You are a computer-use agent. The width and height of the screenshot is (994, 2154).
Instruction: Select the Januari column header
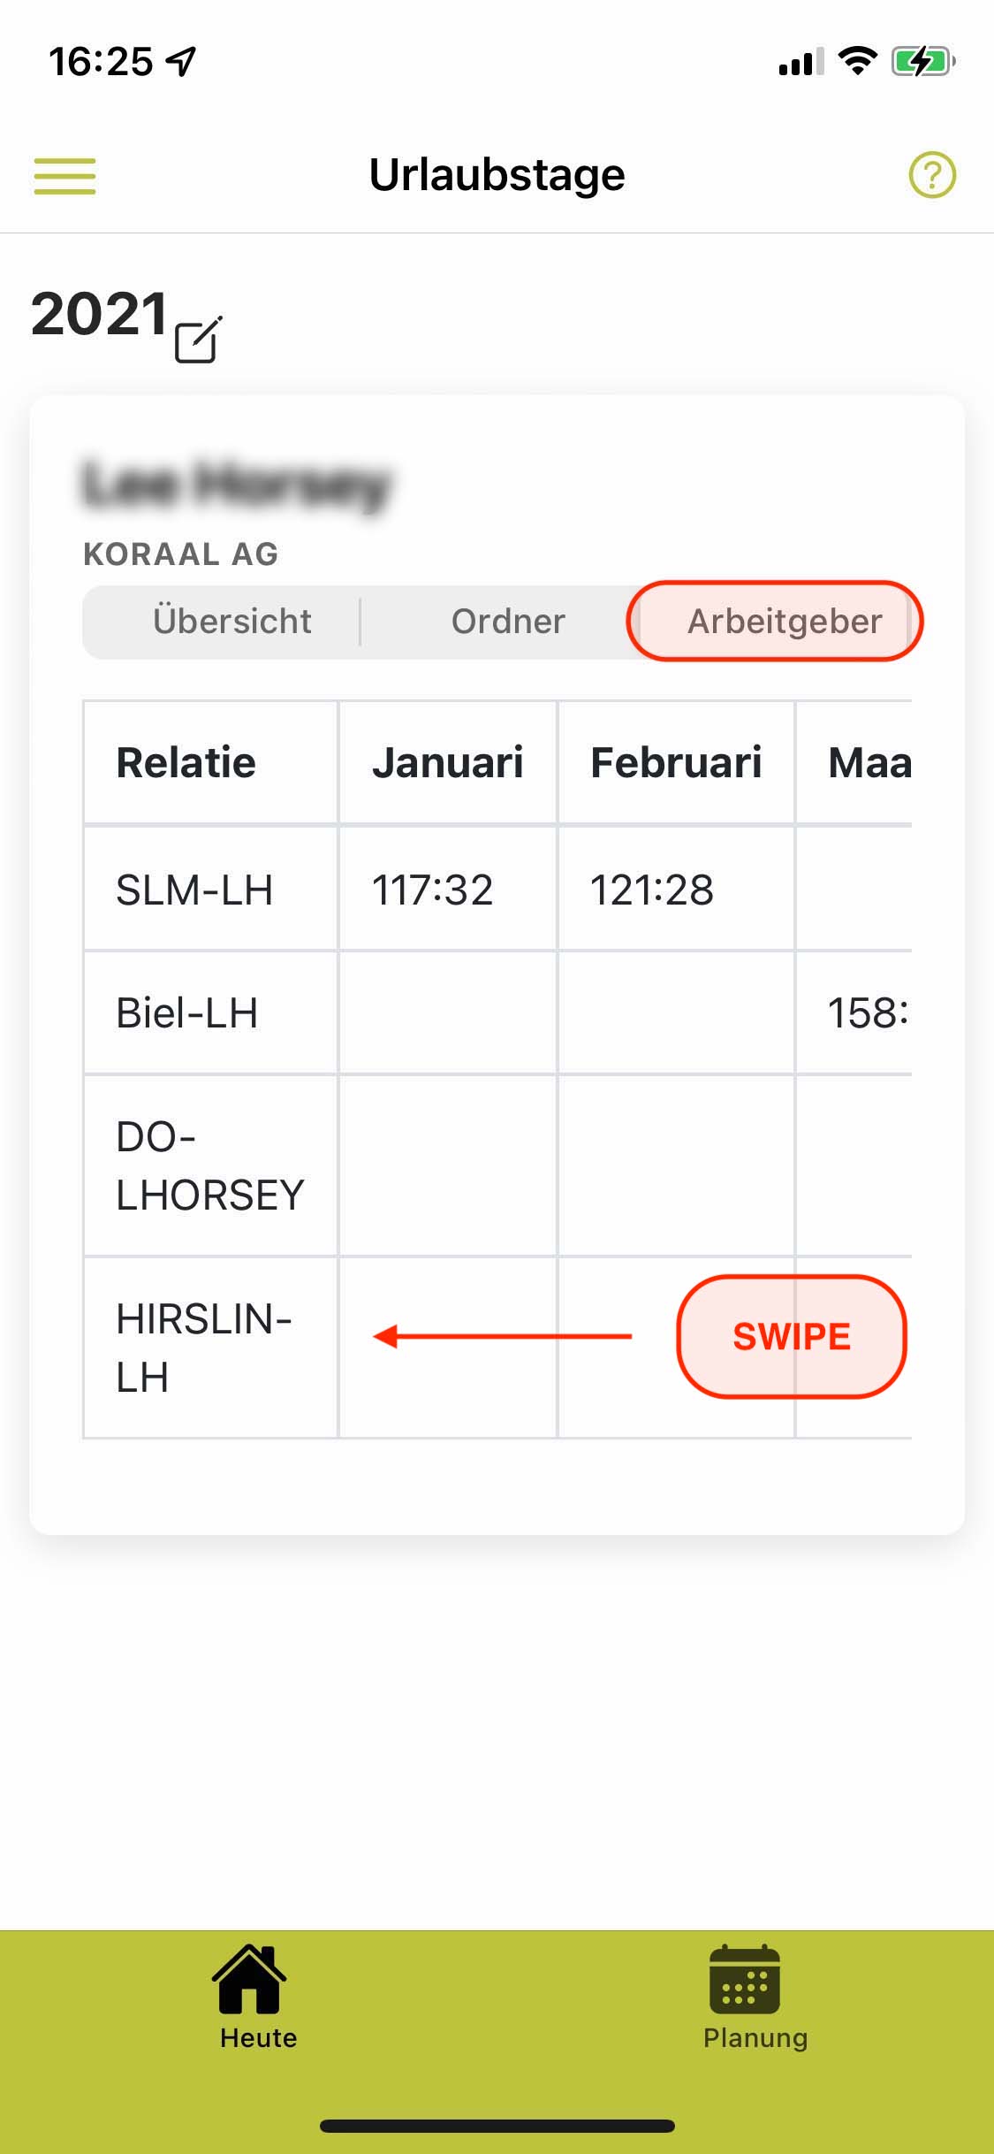coord(448,762)
